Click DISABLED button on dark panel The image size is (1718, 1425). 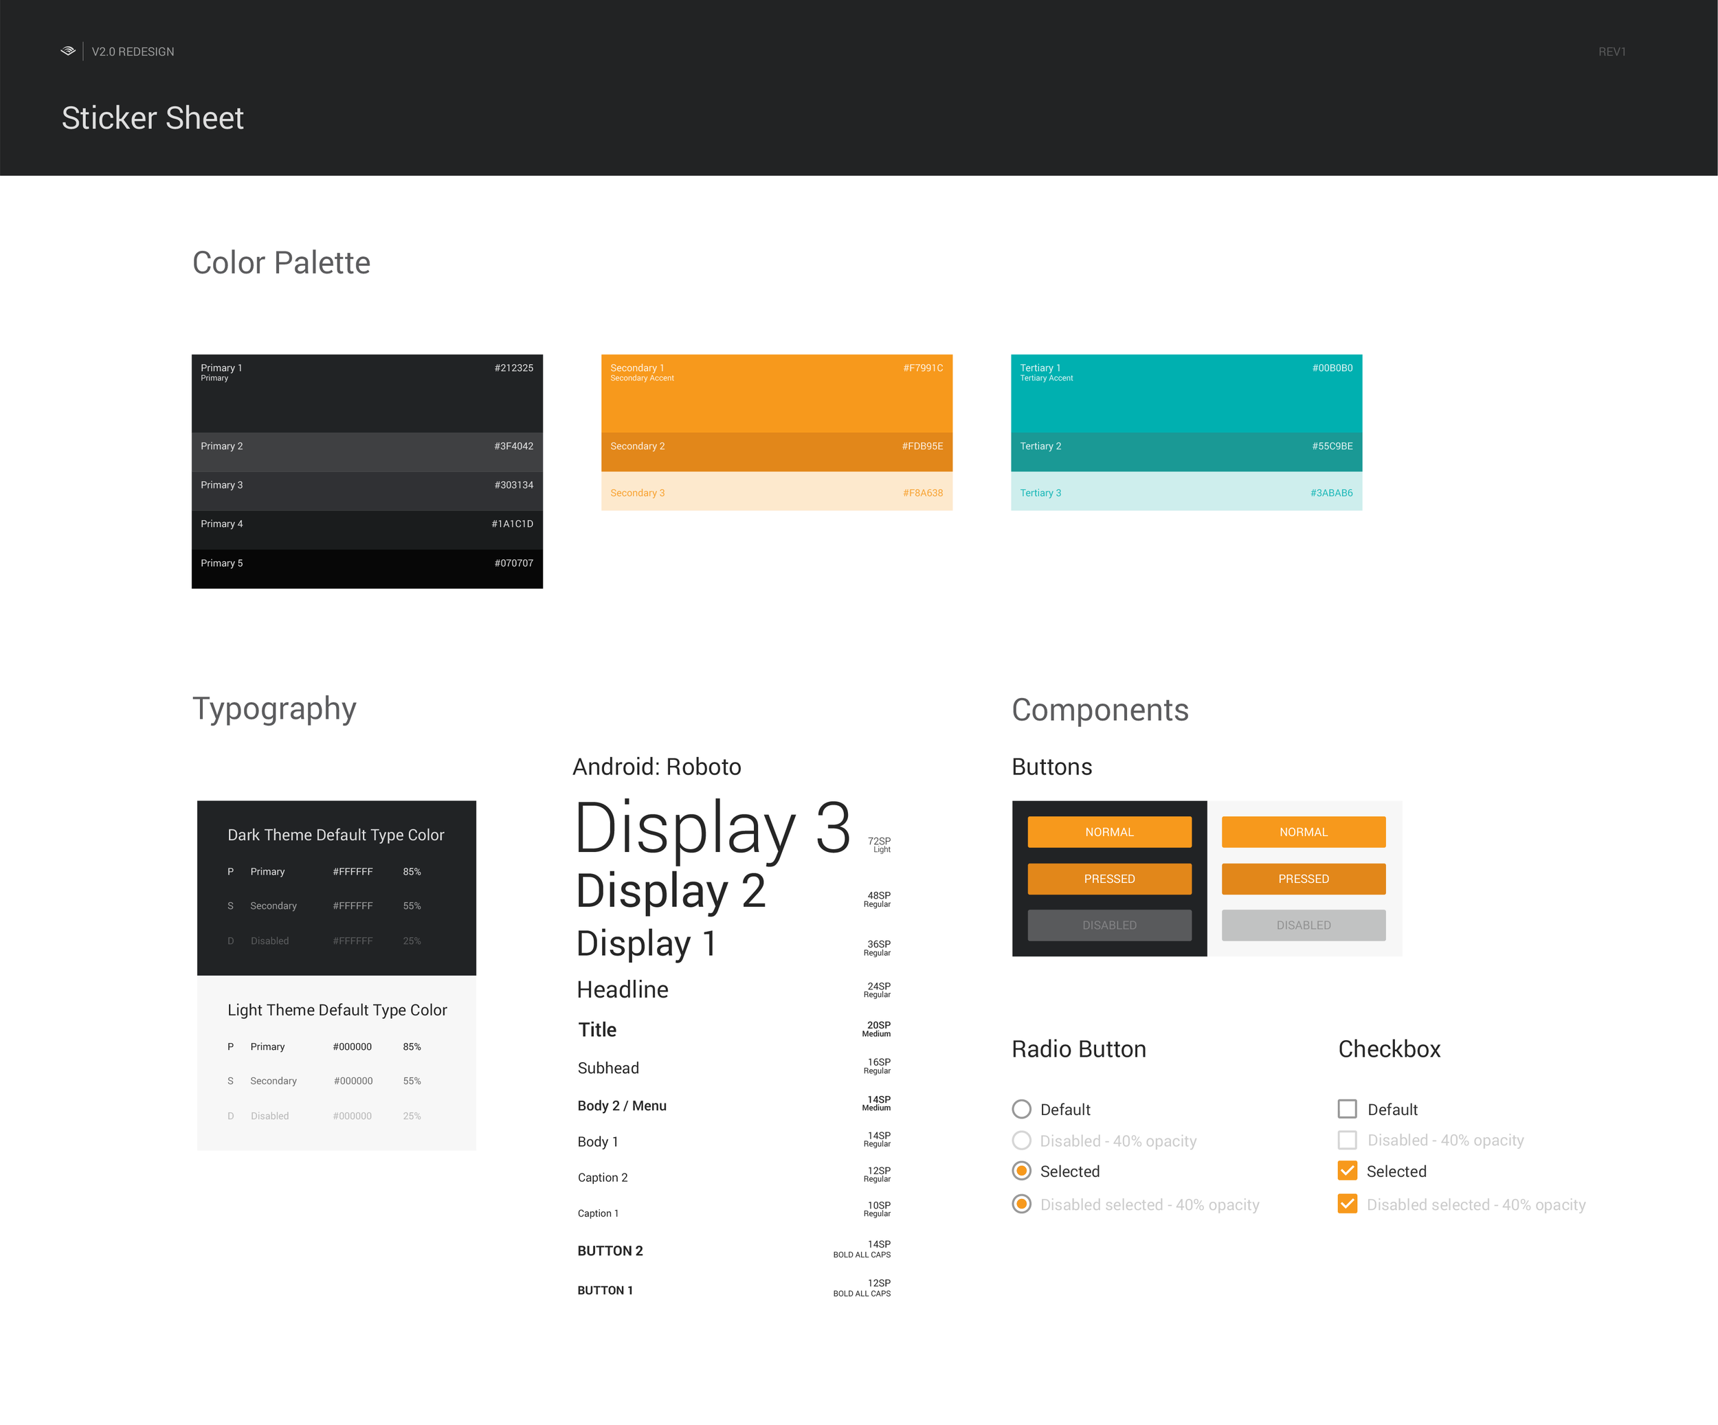coord(1108,925)
